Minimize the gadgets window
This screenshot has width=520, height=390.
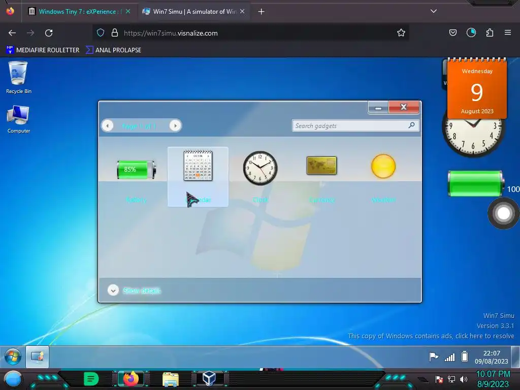pos(378,108)
